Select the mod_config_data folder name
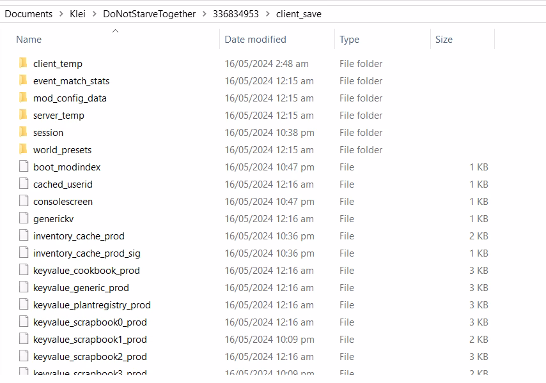 tap(70, 98)
